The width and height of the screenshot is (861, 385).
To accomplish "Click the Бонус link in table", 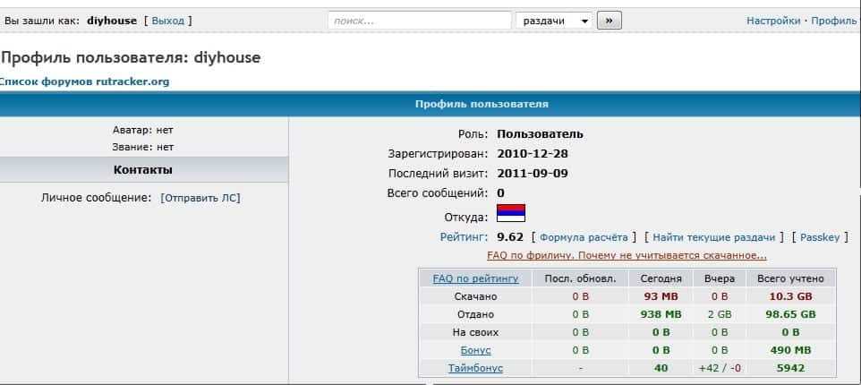I will pyautogui.click(x=475, y=350).
